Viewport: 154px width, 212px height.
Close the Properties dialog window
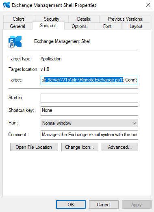point(148,5)
